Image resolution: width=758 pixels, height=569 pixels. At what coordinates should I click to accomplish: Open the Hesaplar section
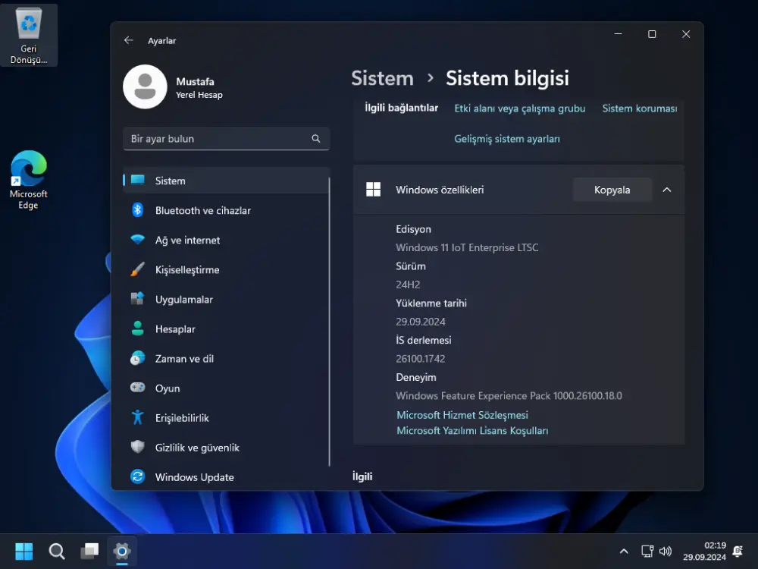[x=226, y=329]
